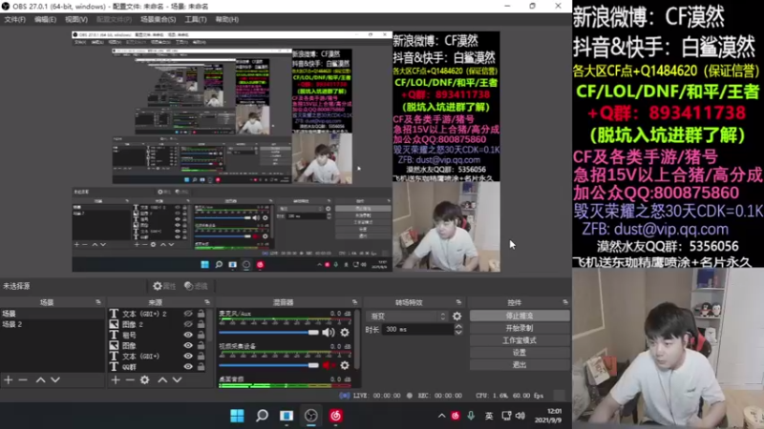This screenshot has width=764, height=429.
Task: Open 设置 settings button
Action: click(520, 352)
